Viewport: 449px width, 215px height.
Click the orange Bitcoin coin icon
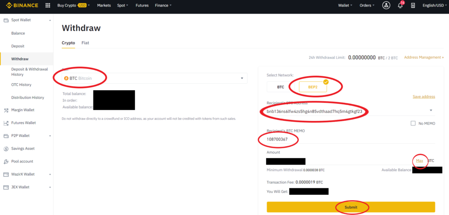coord(66,78)
